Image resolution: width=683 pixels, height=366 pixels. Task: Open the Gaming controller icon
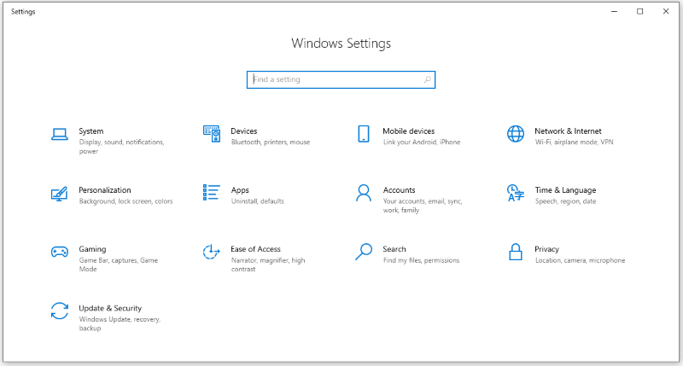tap(59, 252)
